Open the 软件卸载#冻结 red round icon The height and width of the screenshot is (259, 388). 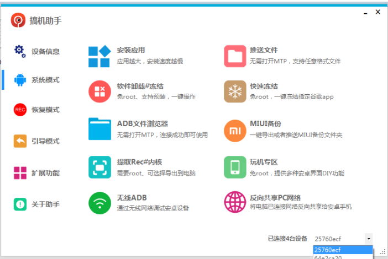pyautogui.click(x=99, y=91)
